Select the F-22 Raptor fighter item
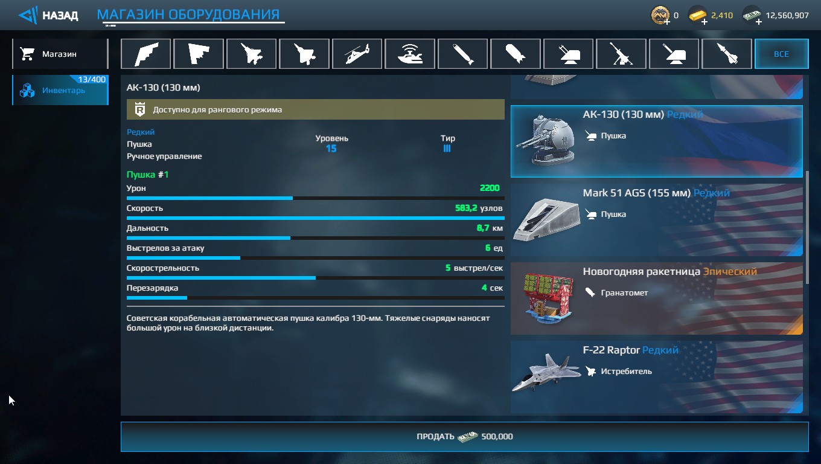 [x=657, y=377]
